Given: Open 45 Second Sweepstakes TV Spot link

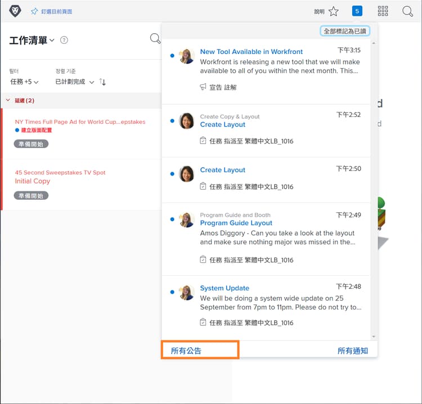Looking at the screenshot, I should (x=60, y=172).
